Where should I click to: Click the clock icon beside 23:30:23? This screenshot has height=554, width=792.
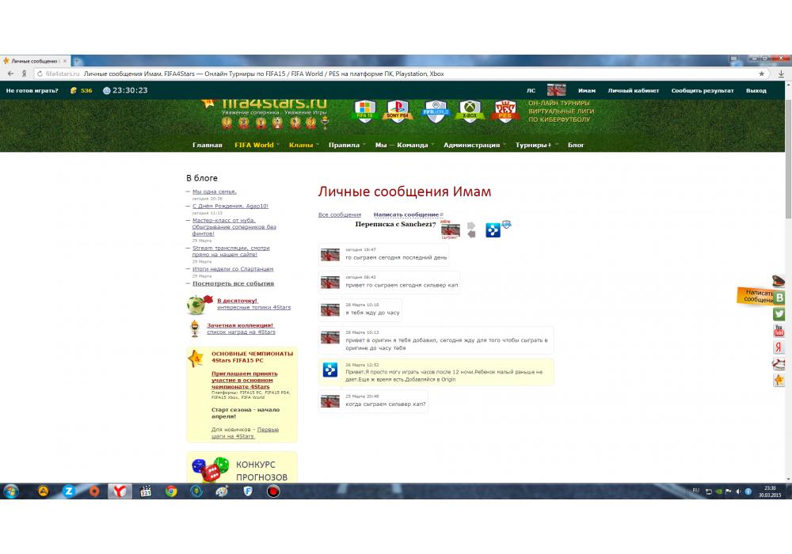click(107, 91)
